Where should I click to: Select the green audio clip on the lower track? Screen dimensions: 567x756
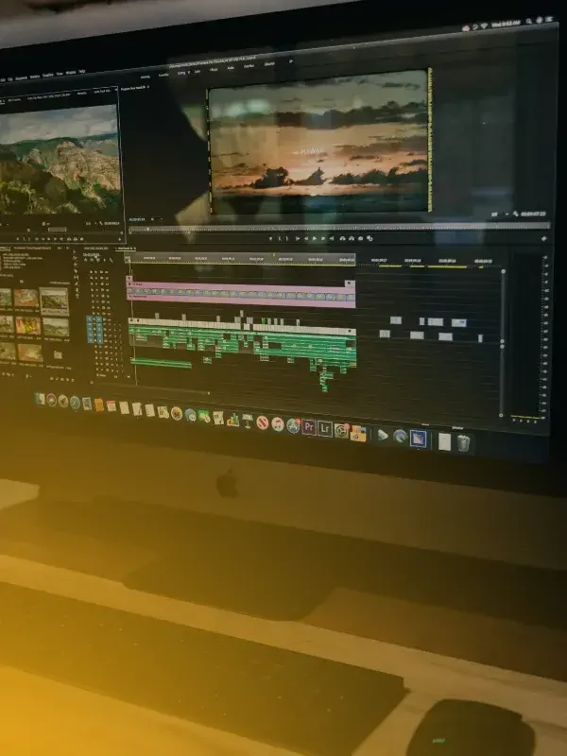pyautogui.click(x=161, y=363)
